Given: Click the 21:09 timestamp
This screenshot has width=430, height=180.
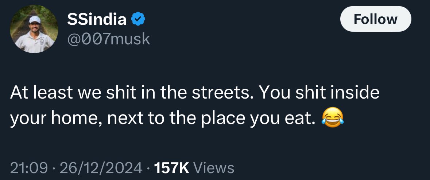Looking at the screenshot, I should [28, 168].
